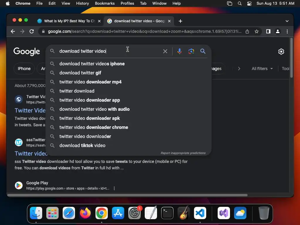Click the browser forward arrow
The height and width of the screenshot is (225, 300).
(x=22, y=31)
